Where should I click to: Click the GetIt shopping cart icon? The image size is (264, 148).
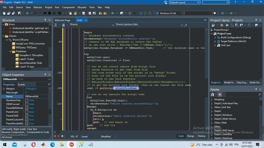coord(59,13)
